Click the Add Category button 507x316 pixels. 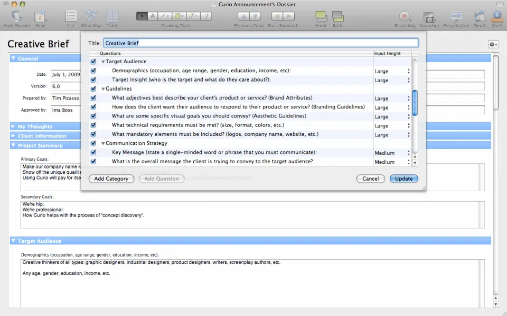tap(111, 179)
